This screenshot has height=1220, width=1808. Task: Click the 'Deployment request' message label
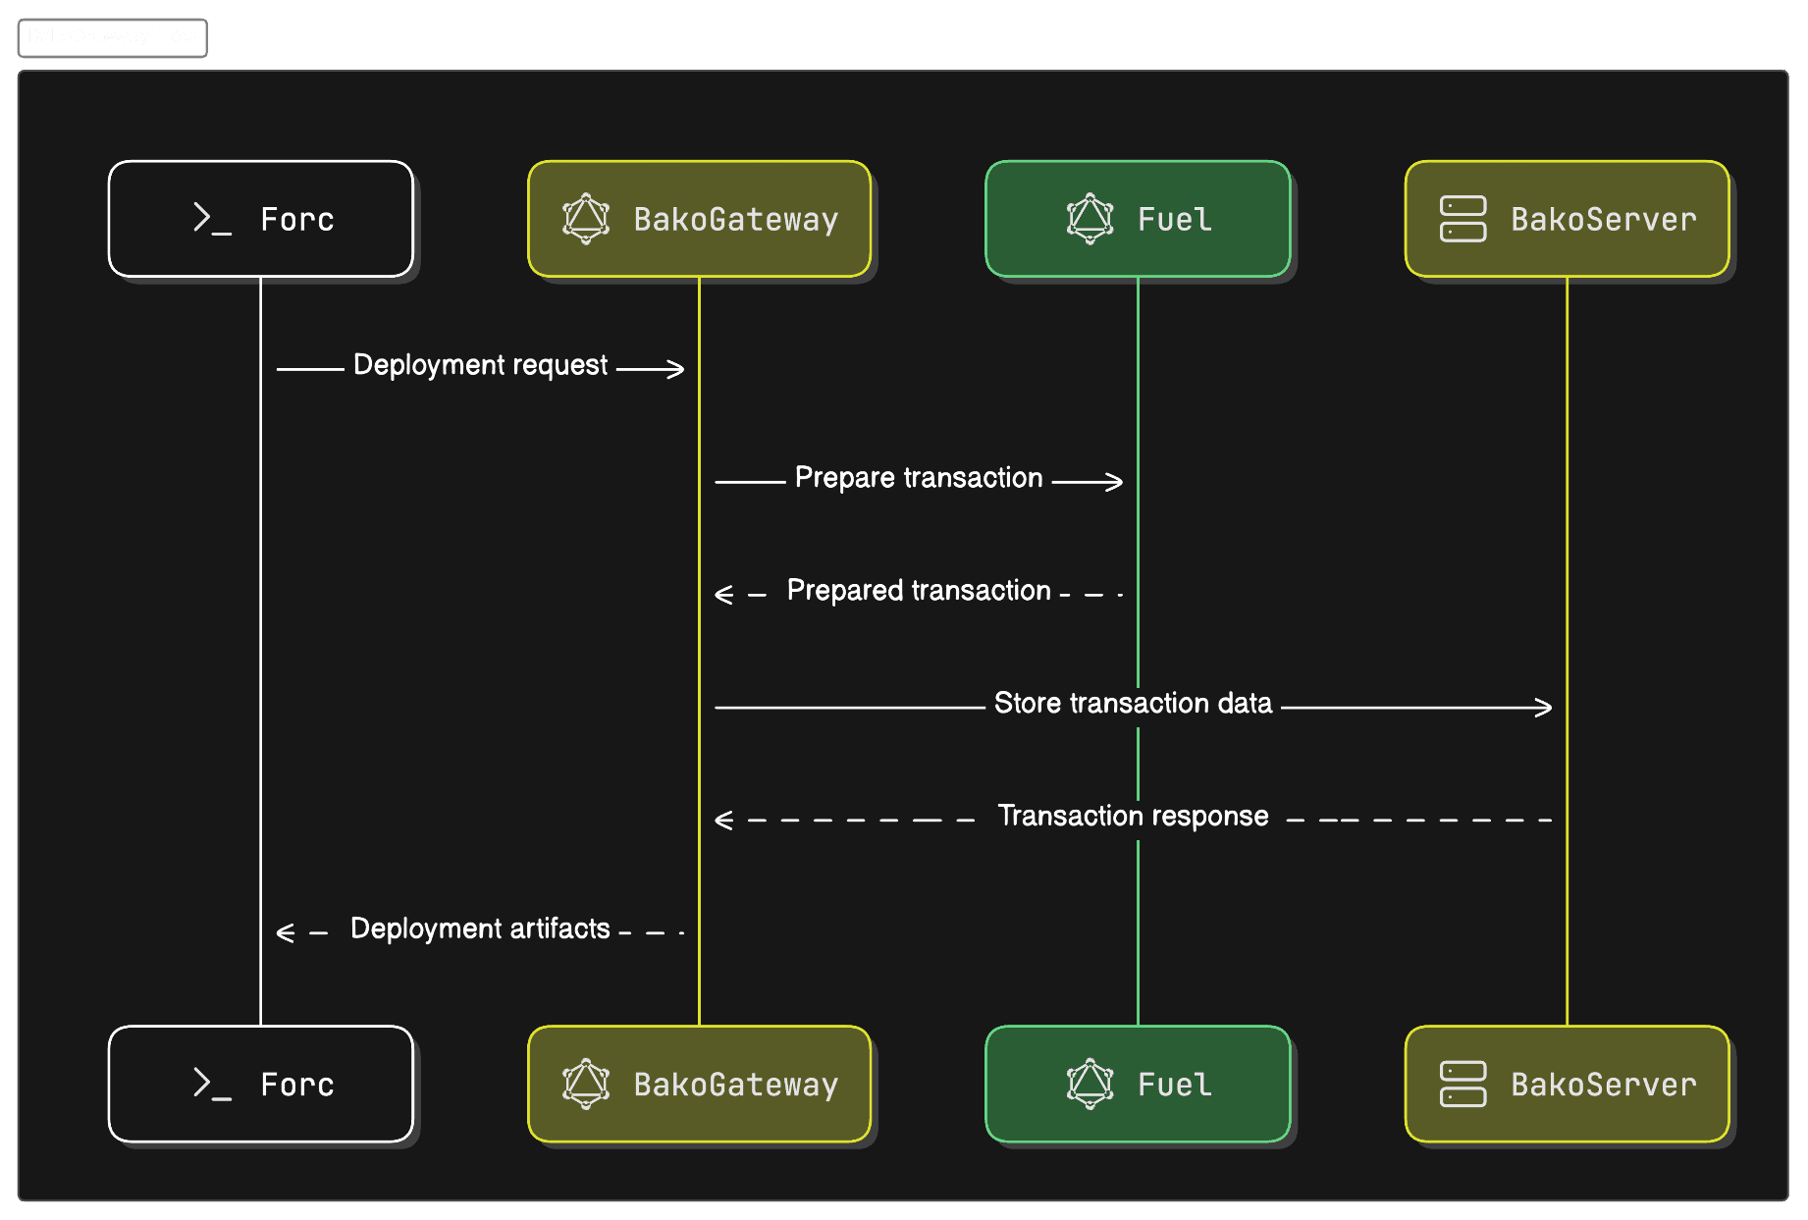click(x=480, y=365)
